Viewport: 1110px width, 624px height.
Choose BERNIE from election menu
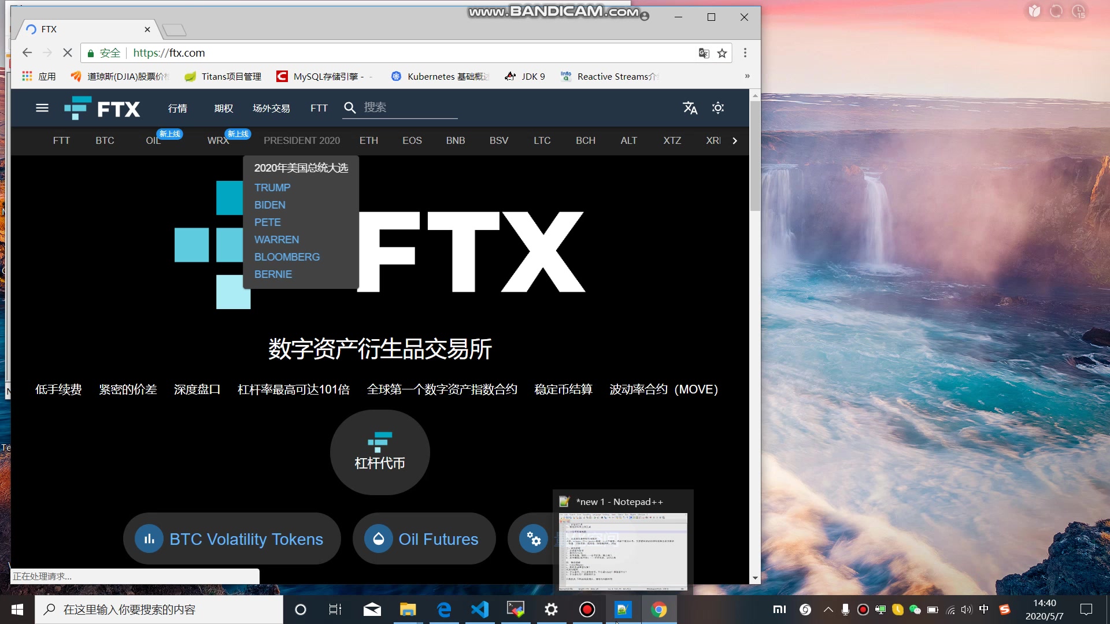tap(273, 274)
